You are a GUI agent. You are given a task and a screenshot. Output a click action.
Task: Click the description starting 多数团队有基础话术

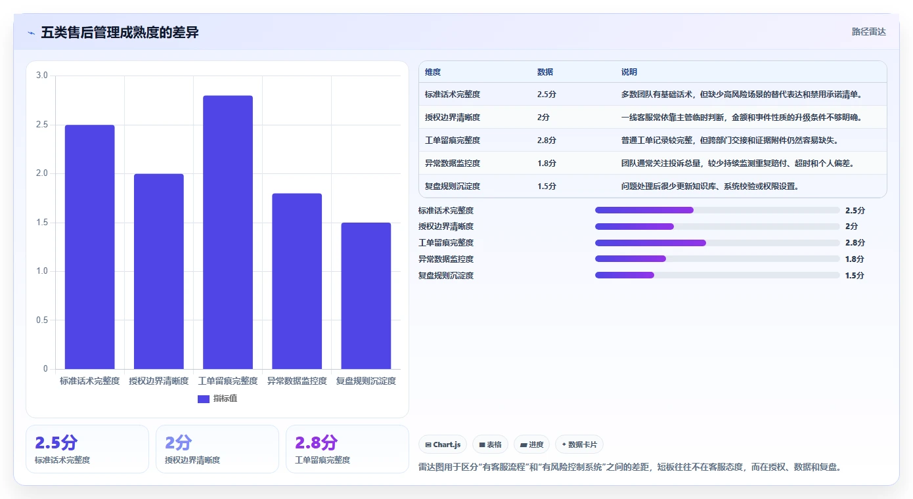[742, 95]
